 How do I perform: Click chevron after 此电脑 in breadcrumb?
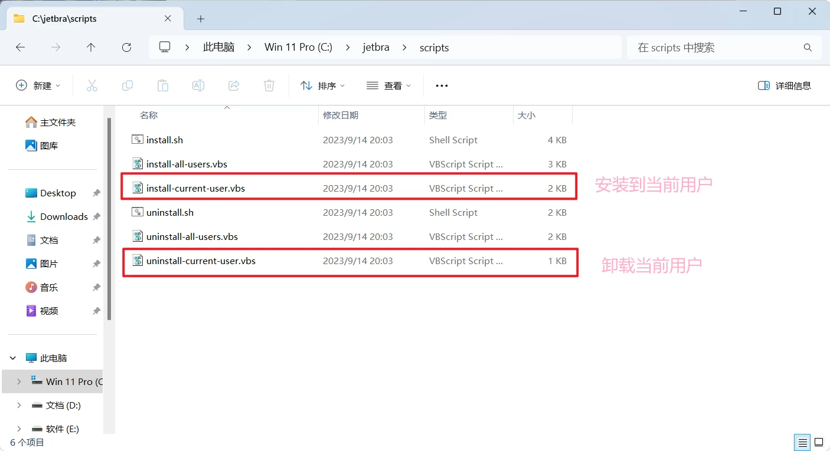(250, 48)
